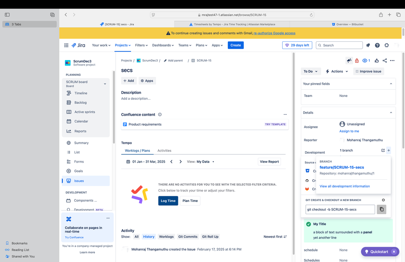
Task: Open Actions automation dropdown
Action: (337, 71)
